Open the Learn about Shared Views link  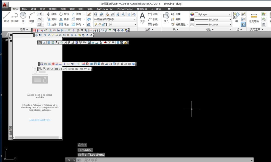pos(40,120)
